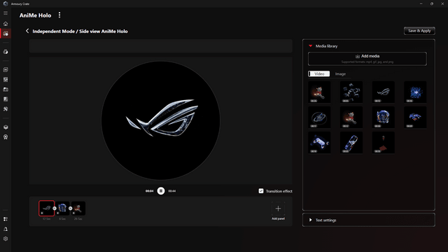
Task: Open the Aura Sync sidebar icon
Action: 6,52
